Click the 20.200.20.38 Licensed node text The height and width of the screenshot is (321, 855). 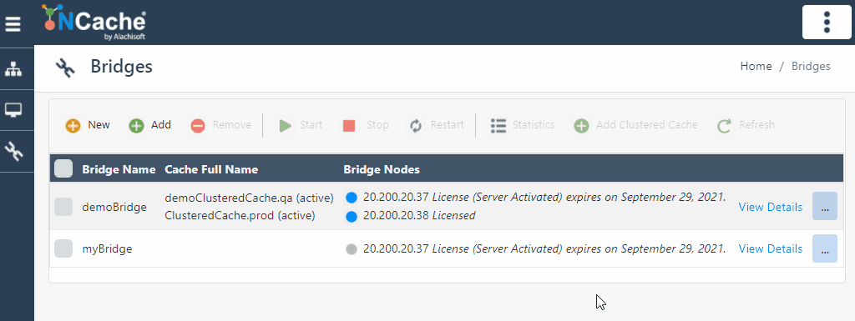pyautogui.click(x=419, y=215)
